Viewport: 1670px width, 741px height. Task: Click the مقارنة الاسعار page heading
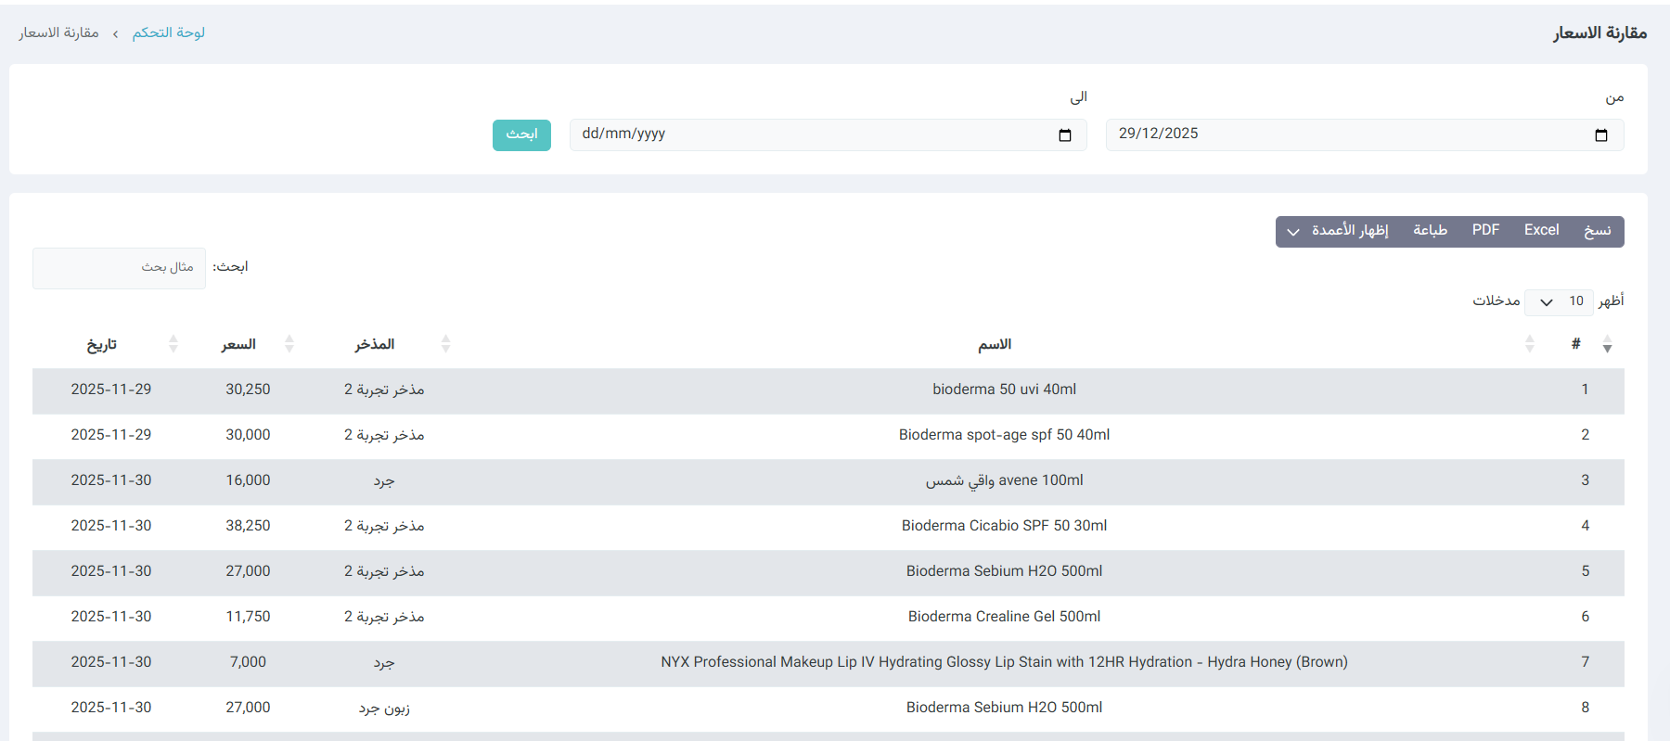pyautogui.click(x=1600, y=33)
